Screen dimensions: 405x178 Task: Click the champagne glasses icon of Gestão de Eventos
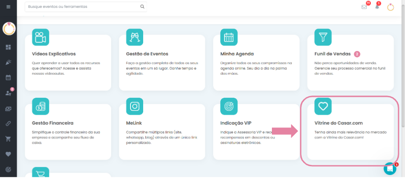pos(134,37)
